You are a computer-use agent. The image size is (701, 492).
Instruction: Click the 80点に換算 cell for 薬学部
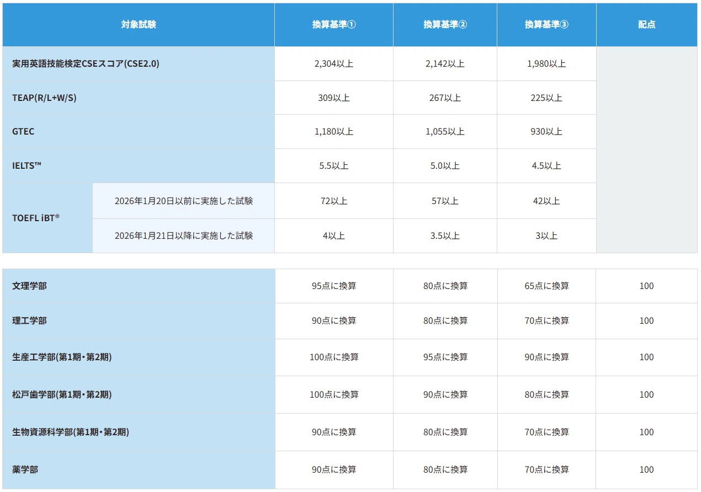click(445, 469)
